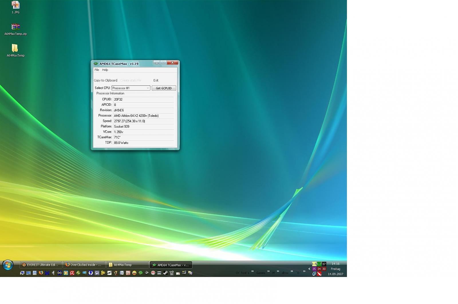Expand the OC Tool's toolbar chevron
This screenshot has height=304, width=458.
[252, 271]
